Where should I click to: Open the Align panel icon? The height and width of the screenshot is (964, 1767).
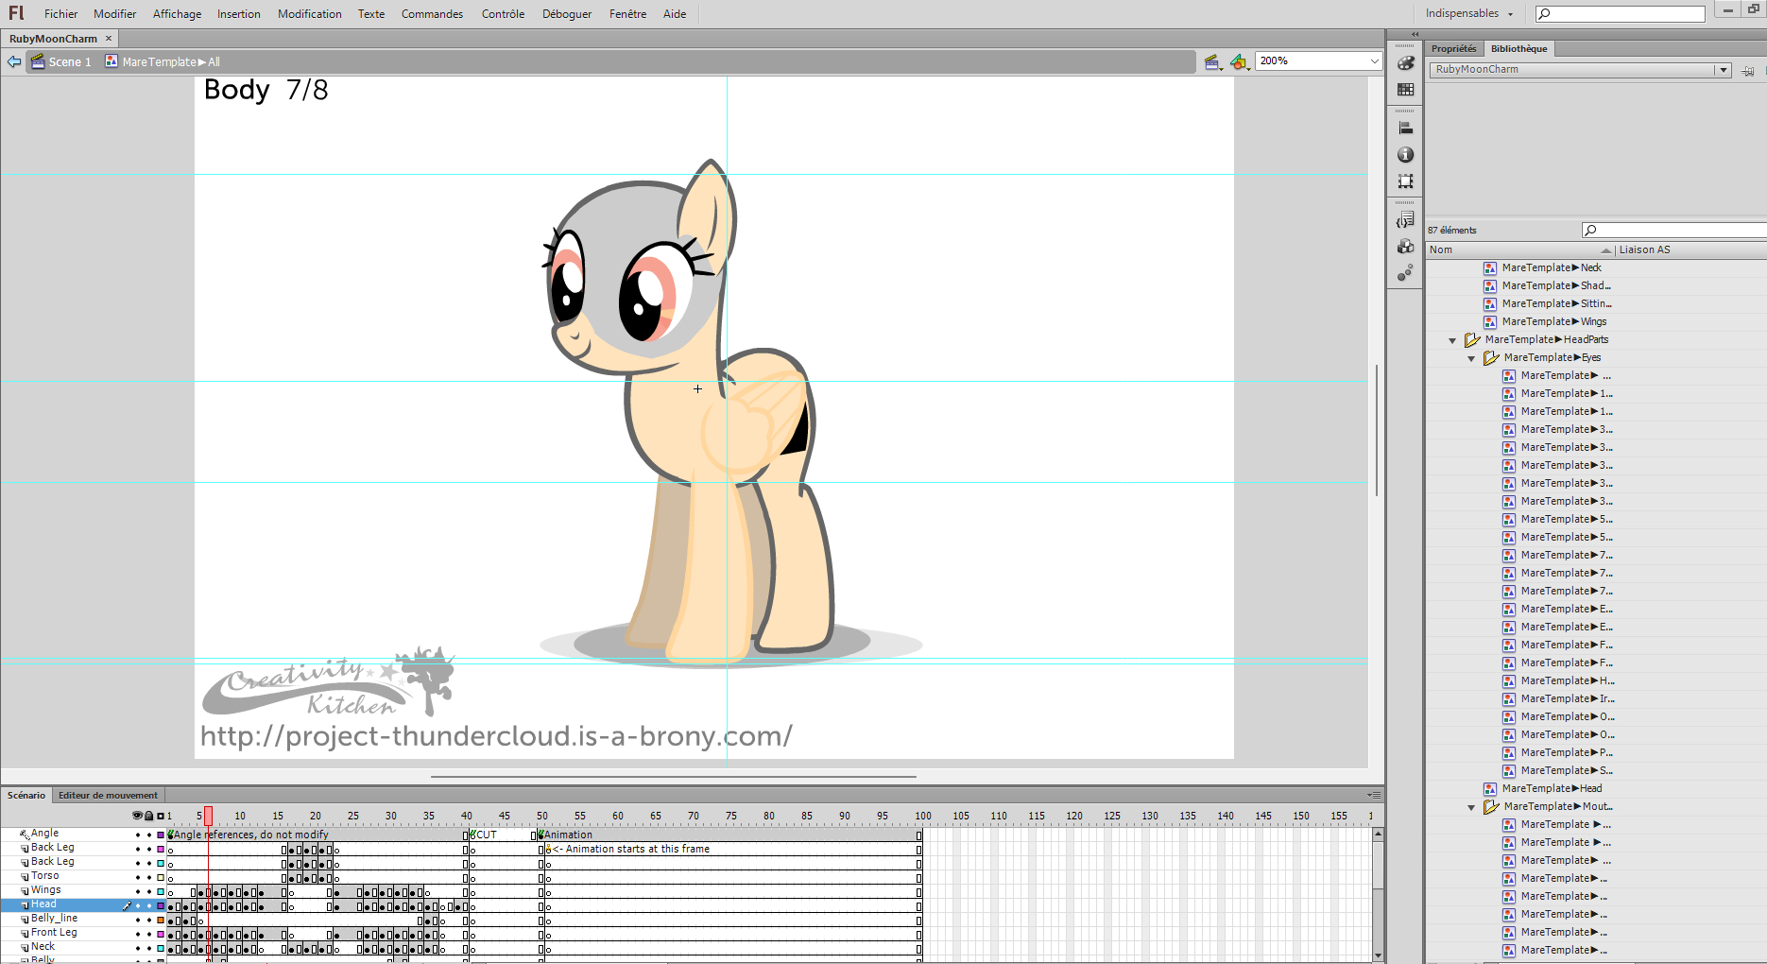(x=1406, y=128)
